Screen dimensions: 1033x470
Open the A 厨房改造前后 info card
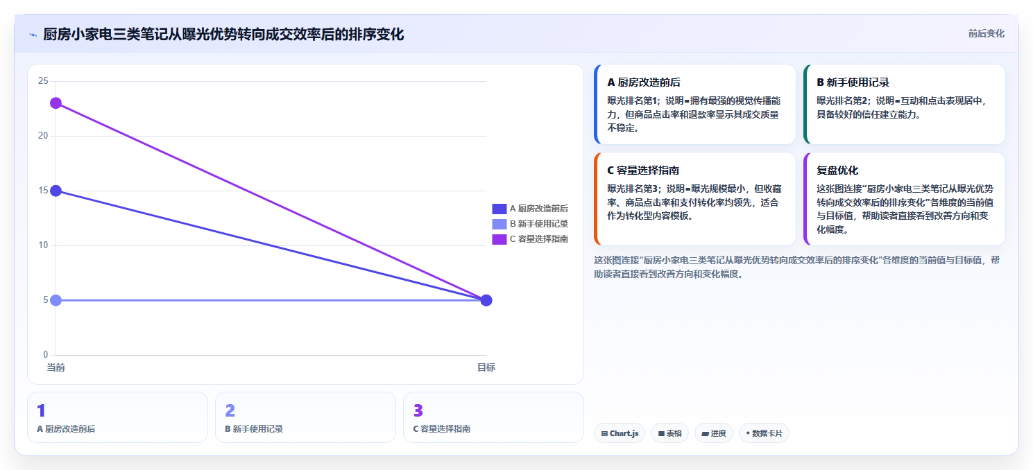(695, 104)
